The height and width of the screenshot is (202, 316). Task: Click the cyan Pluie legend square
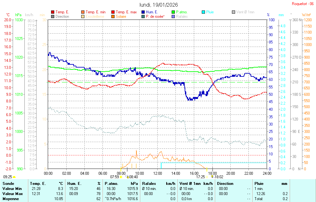point(203,12)
